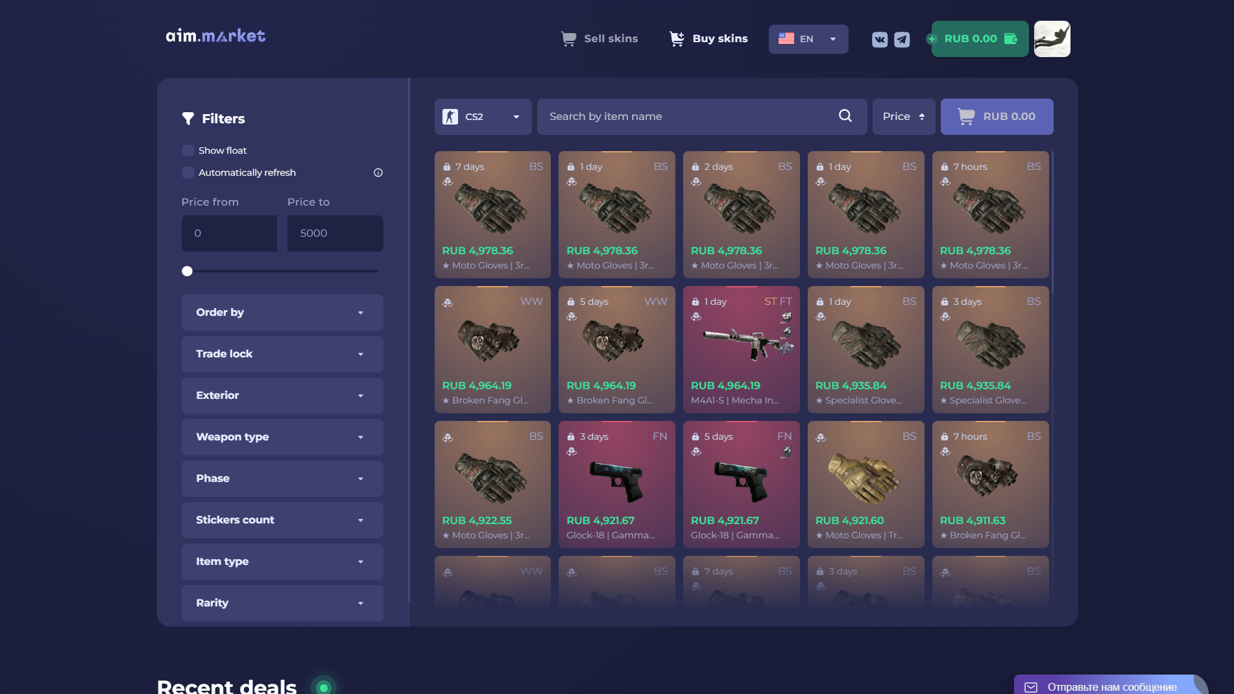
Task: Click the cart icon next to Sell skins
Action: [x=568, y=39]
